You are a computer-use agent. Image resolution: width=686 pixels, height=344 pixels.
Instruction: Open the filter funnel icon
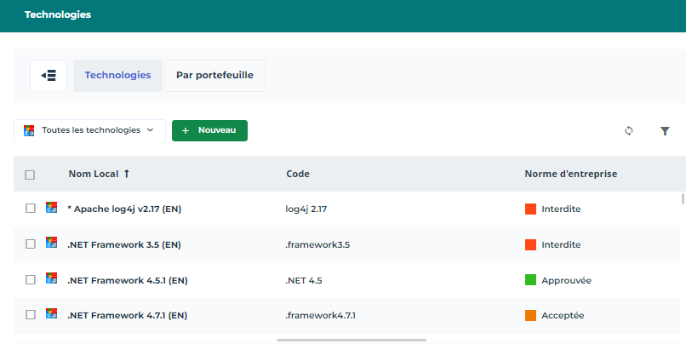pos(665,130)
